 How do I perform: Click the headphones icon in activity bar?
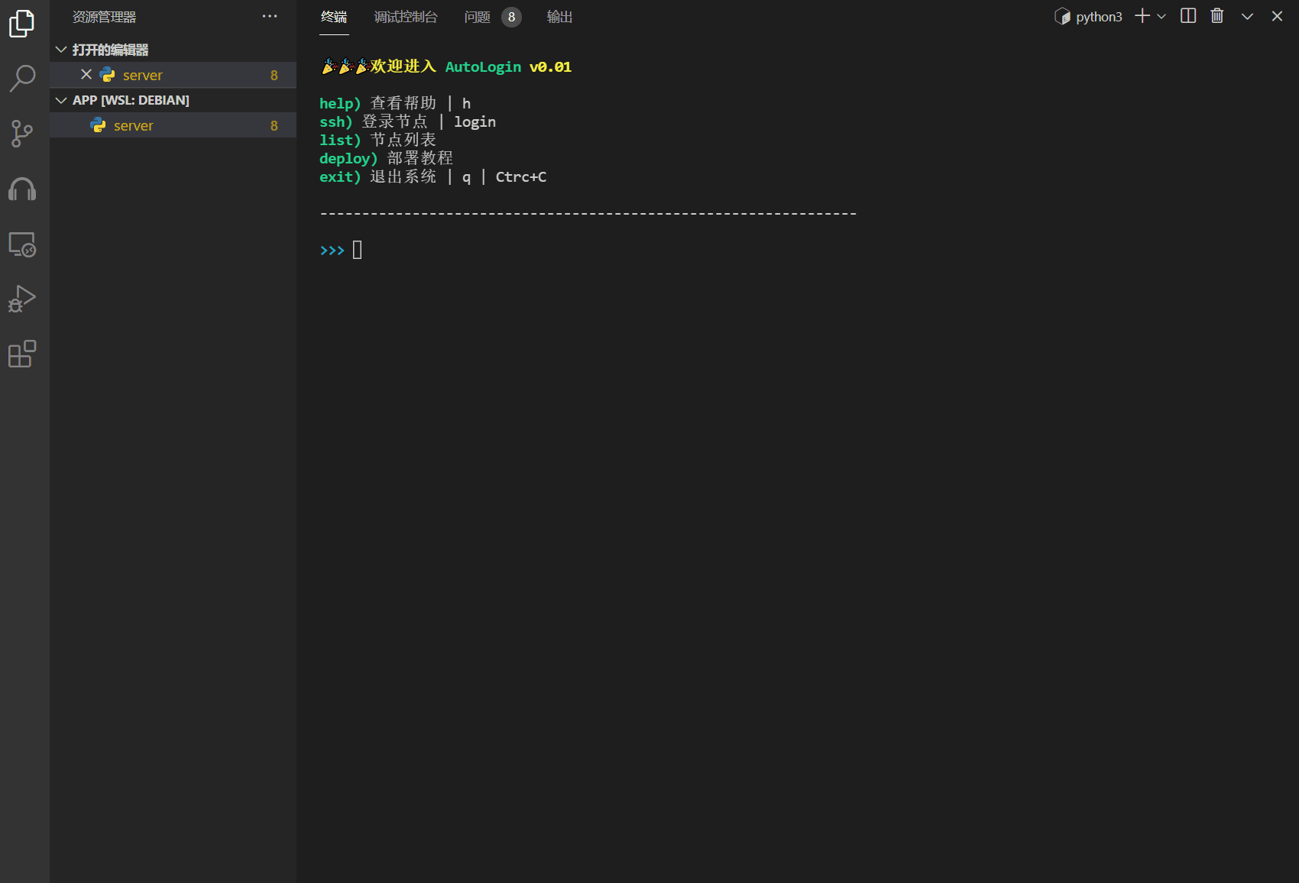(21, 189)
